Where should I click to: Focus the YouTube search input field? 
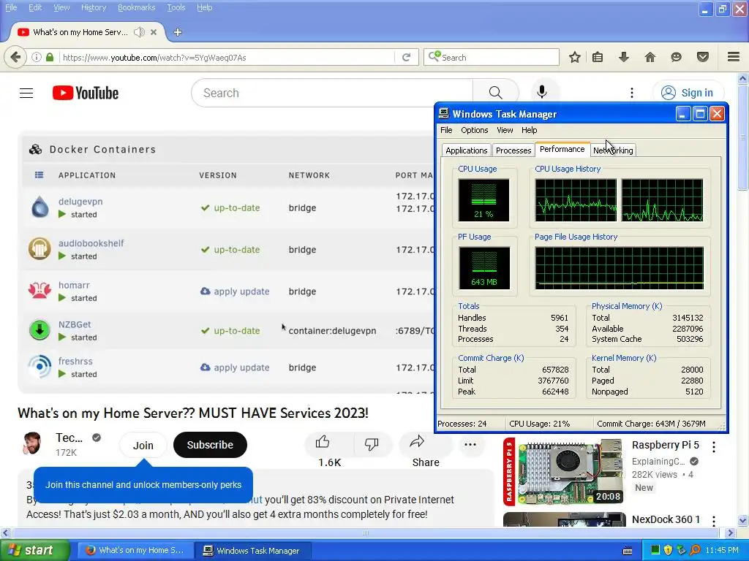click(x=332, y=93)
